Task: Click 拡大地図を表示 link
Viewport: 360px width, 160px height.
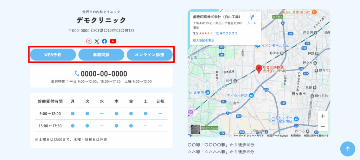Action: (204, 40)
